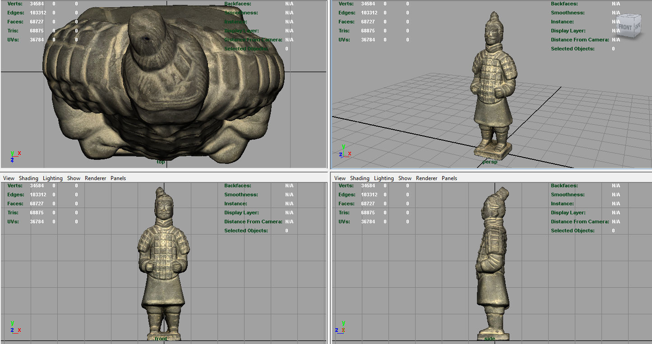
Task: Click the XYZ axis indicator in the front view
Action: pyautogui.click(x=15, y=327)
